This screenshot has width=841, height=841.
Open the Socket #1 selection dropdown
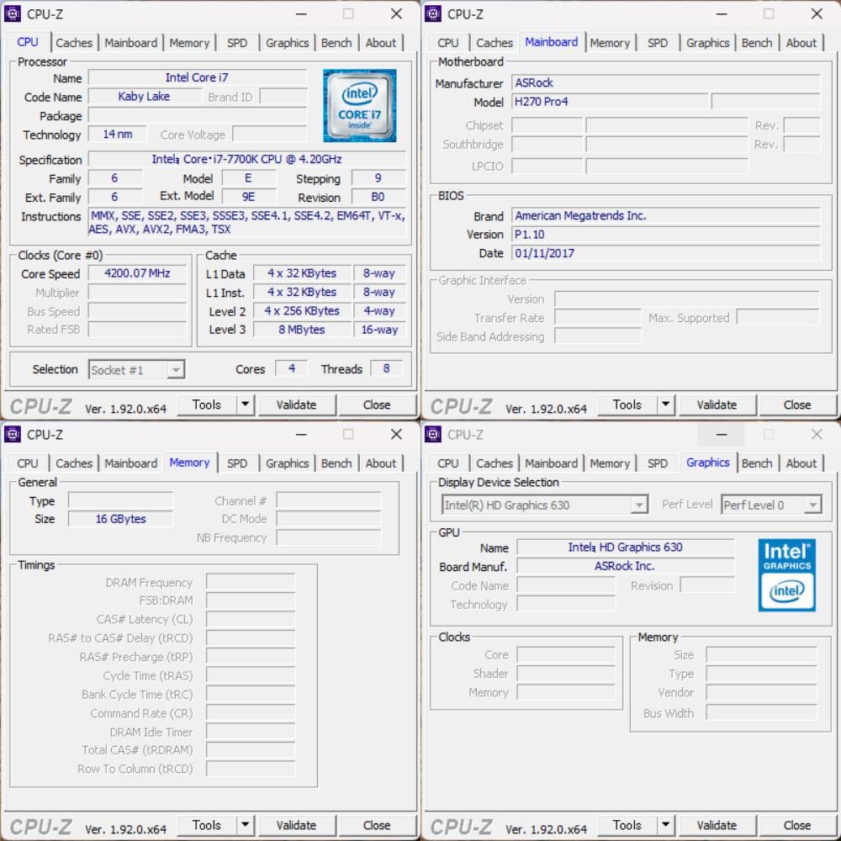tap(173, 369)
